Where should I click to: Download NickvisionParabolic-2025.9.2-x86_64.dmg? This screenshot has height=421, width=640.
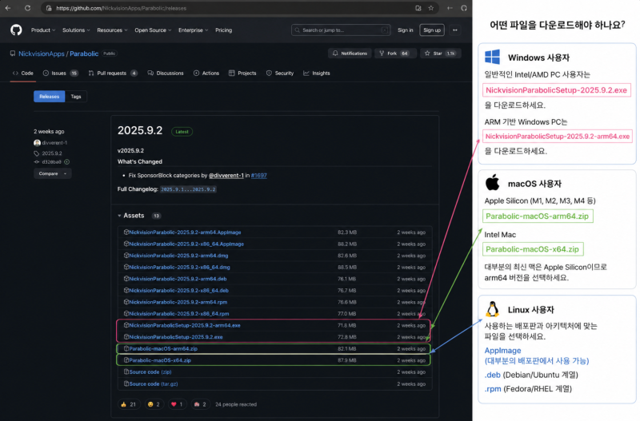(179, 268)
